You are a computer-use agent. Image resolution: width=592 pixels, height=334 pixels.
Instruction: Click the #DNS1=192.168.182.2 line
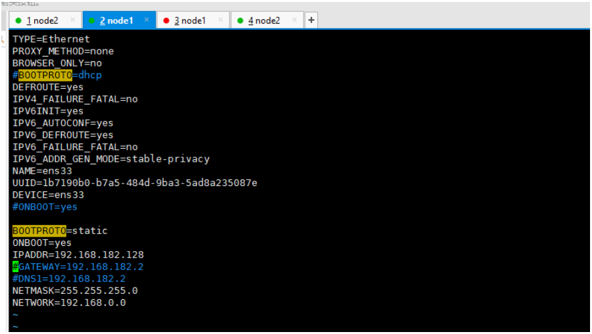69,279
